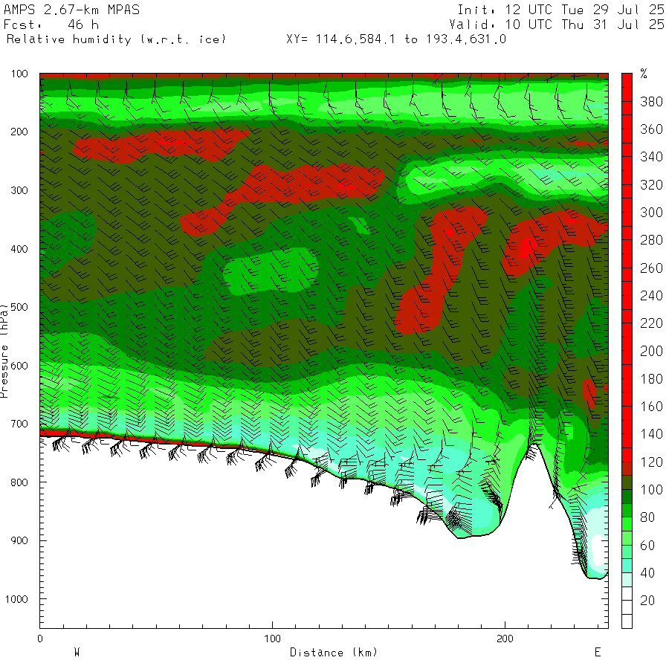
Task: Click the 'Fcst: 46 h' forecast label
Action: 51,25
